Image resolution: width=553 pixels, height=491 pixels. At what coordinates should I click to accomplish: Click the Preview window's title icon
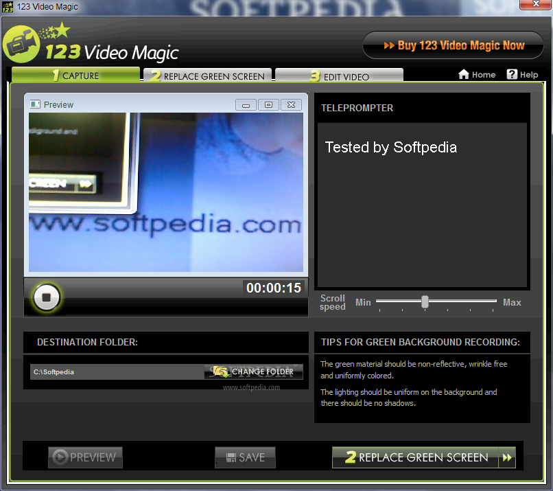(35, 104)
